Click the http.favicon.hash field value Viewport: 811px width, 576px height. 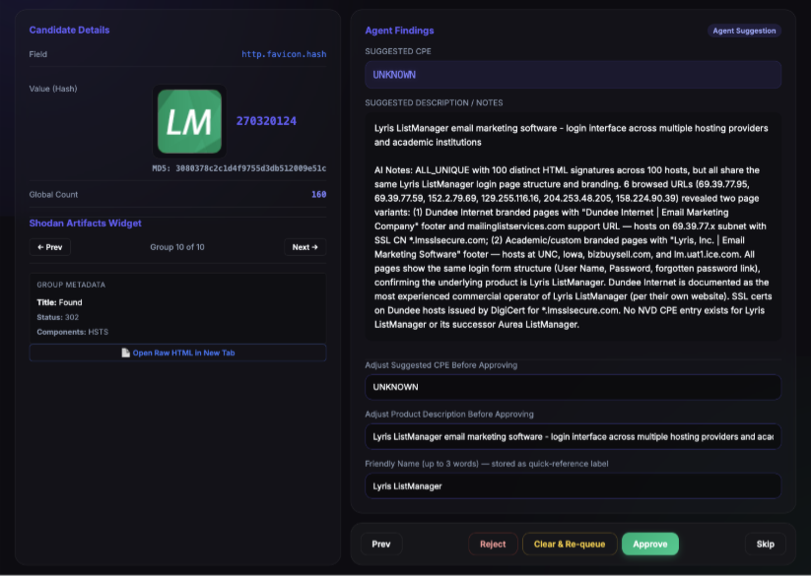284,54
